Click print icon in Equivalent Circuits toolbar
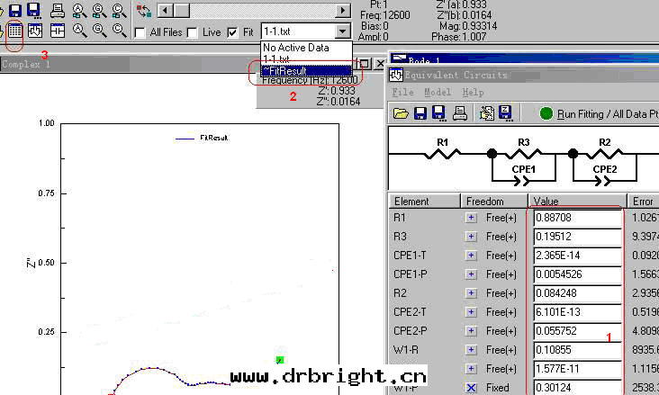 459,113
